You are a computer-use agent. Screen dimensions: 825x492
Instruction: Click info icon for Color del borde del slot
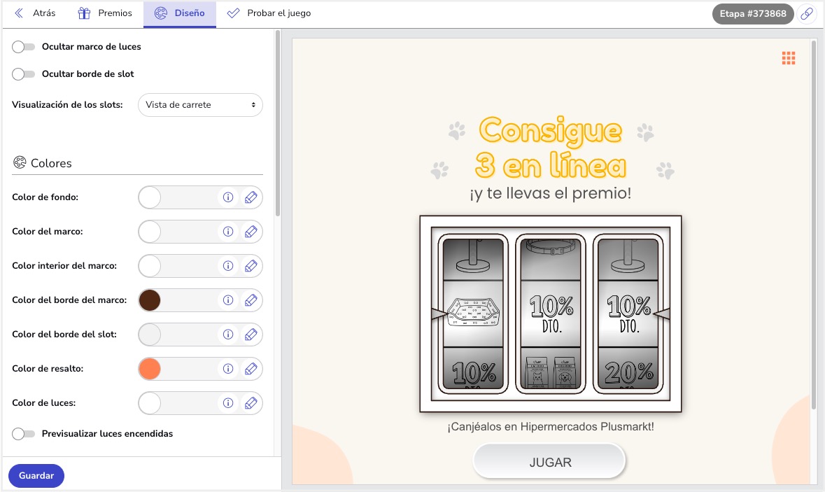[x=228, y=334]
